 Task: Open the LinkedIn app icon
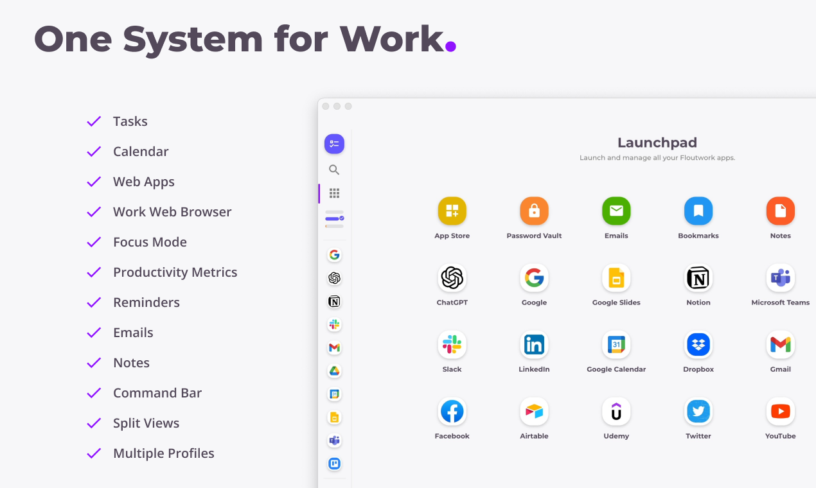(534, 345)
